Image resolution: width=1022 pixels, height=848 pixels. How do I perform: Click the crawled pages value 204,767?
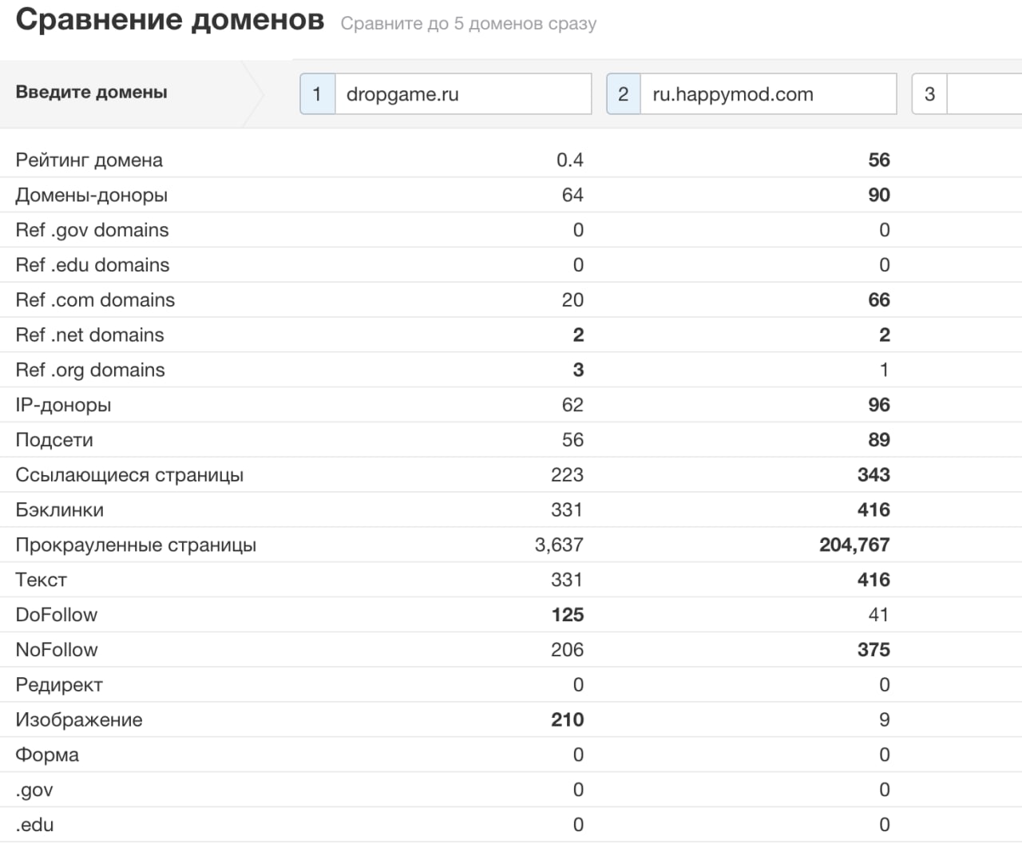click(854, 545)
